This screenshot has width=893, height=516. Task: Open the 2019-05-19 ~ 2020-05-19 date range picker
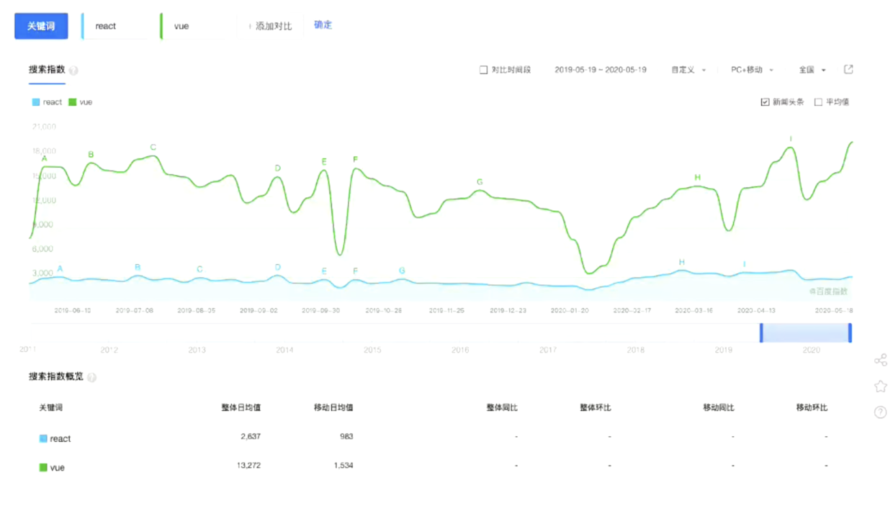601,70
